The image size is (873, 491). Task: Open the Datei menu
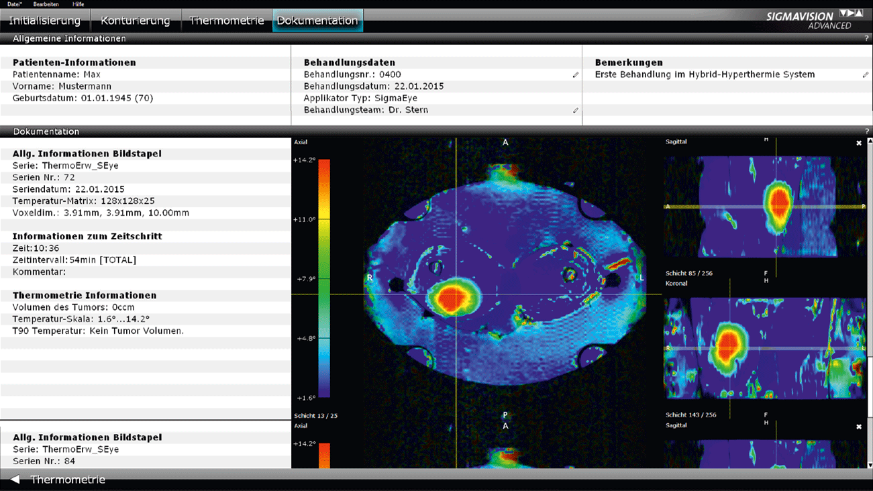pos(14,4)
